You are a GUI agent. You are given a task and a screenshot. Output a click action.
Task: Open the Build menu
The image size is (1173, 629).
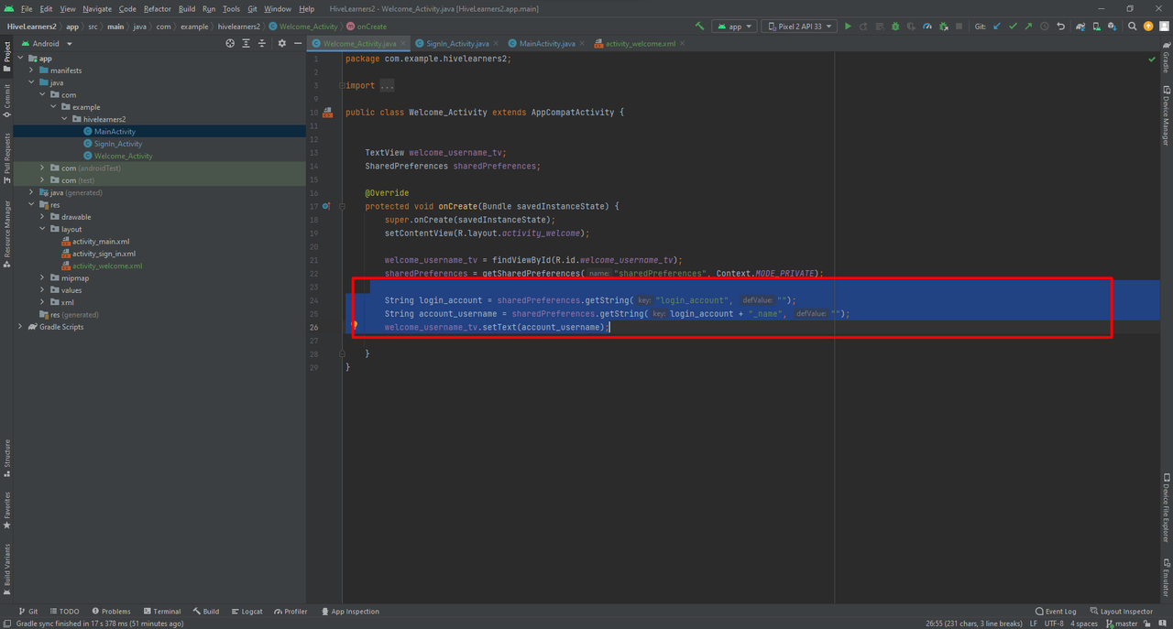(x=187, y=8)
